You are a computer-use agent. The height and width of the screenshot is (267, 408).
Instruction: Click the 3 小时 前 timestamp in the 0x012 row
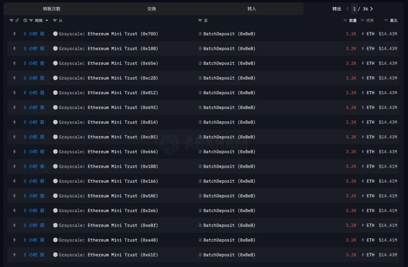[34, 93]
